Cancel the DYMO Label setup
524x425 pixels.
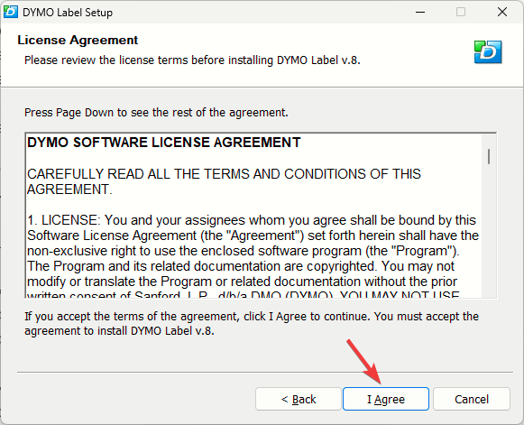pyautogui.click(x=472, y=399)
